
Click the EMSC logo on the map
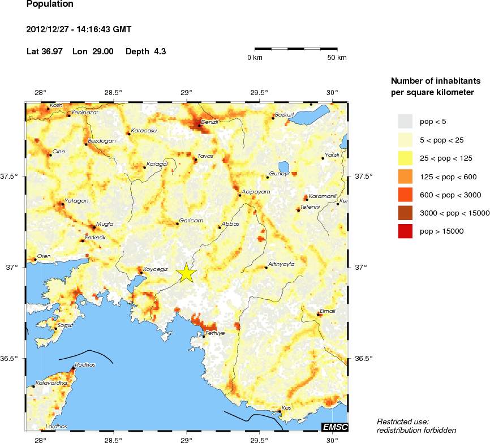tap(334, 427)
